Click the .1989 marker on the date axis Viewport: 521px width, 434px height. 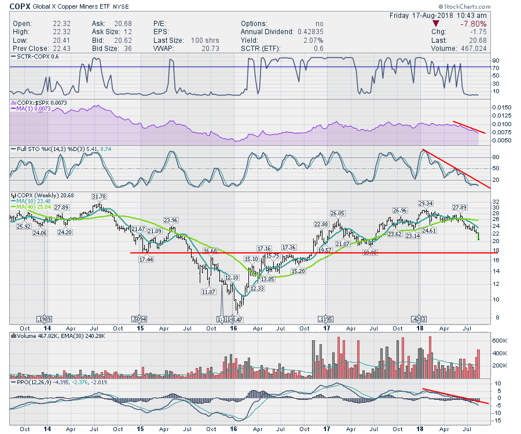[x=44, y=319]
